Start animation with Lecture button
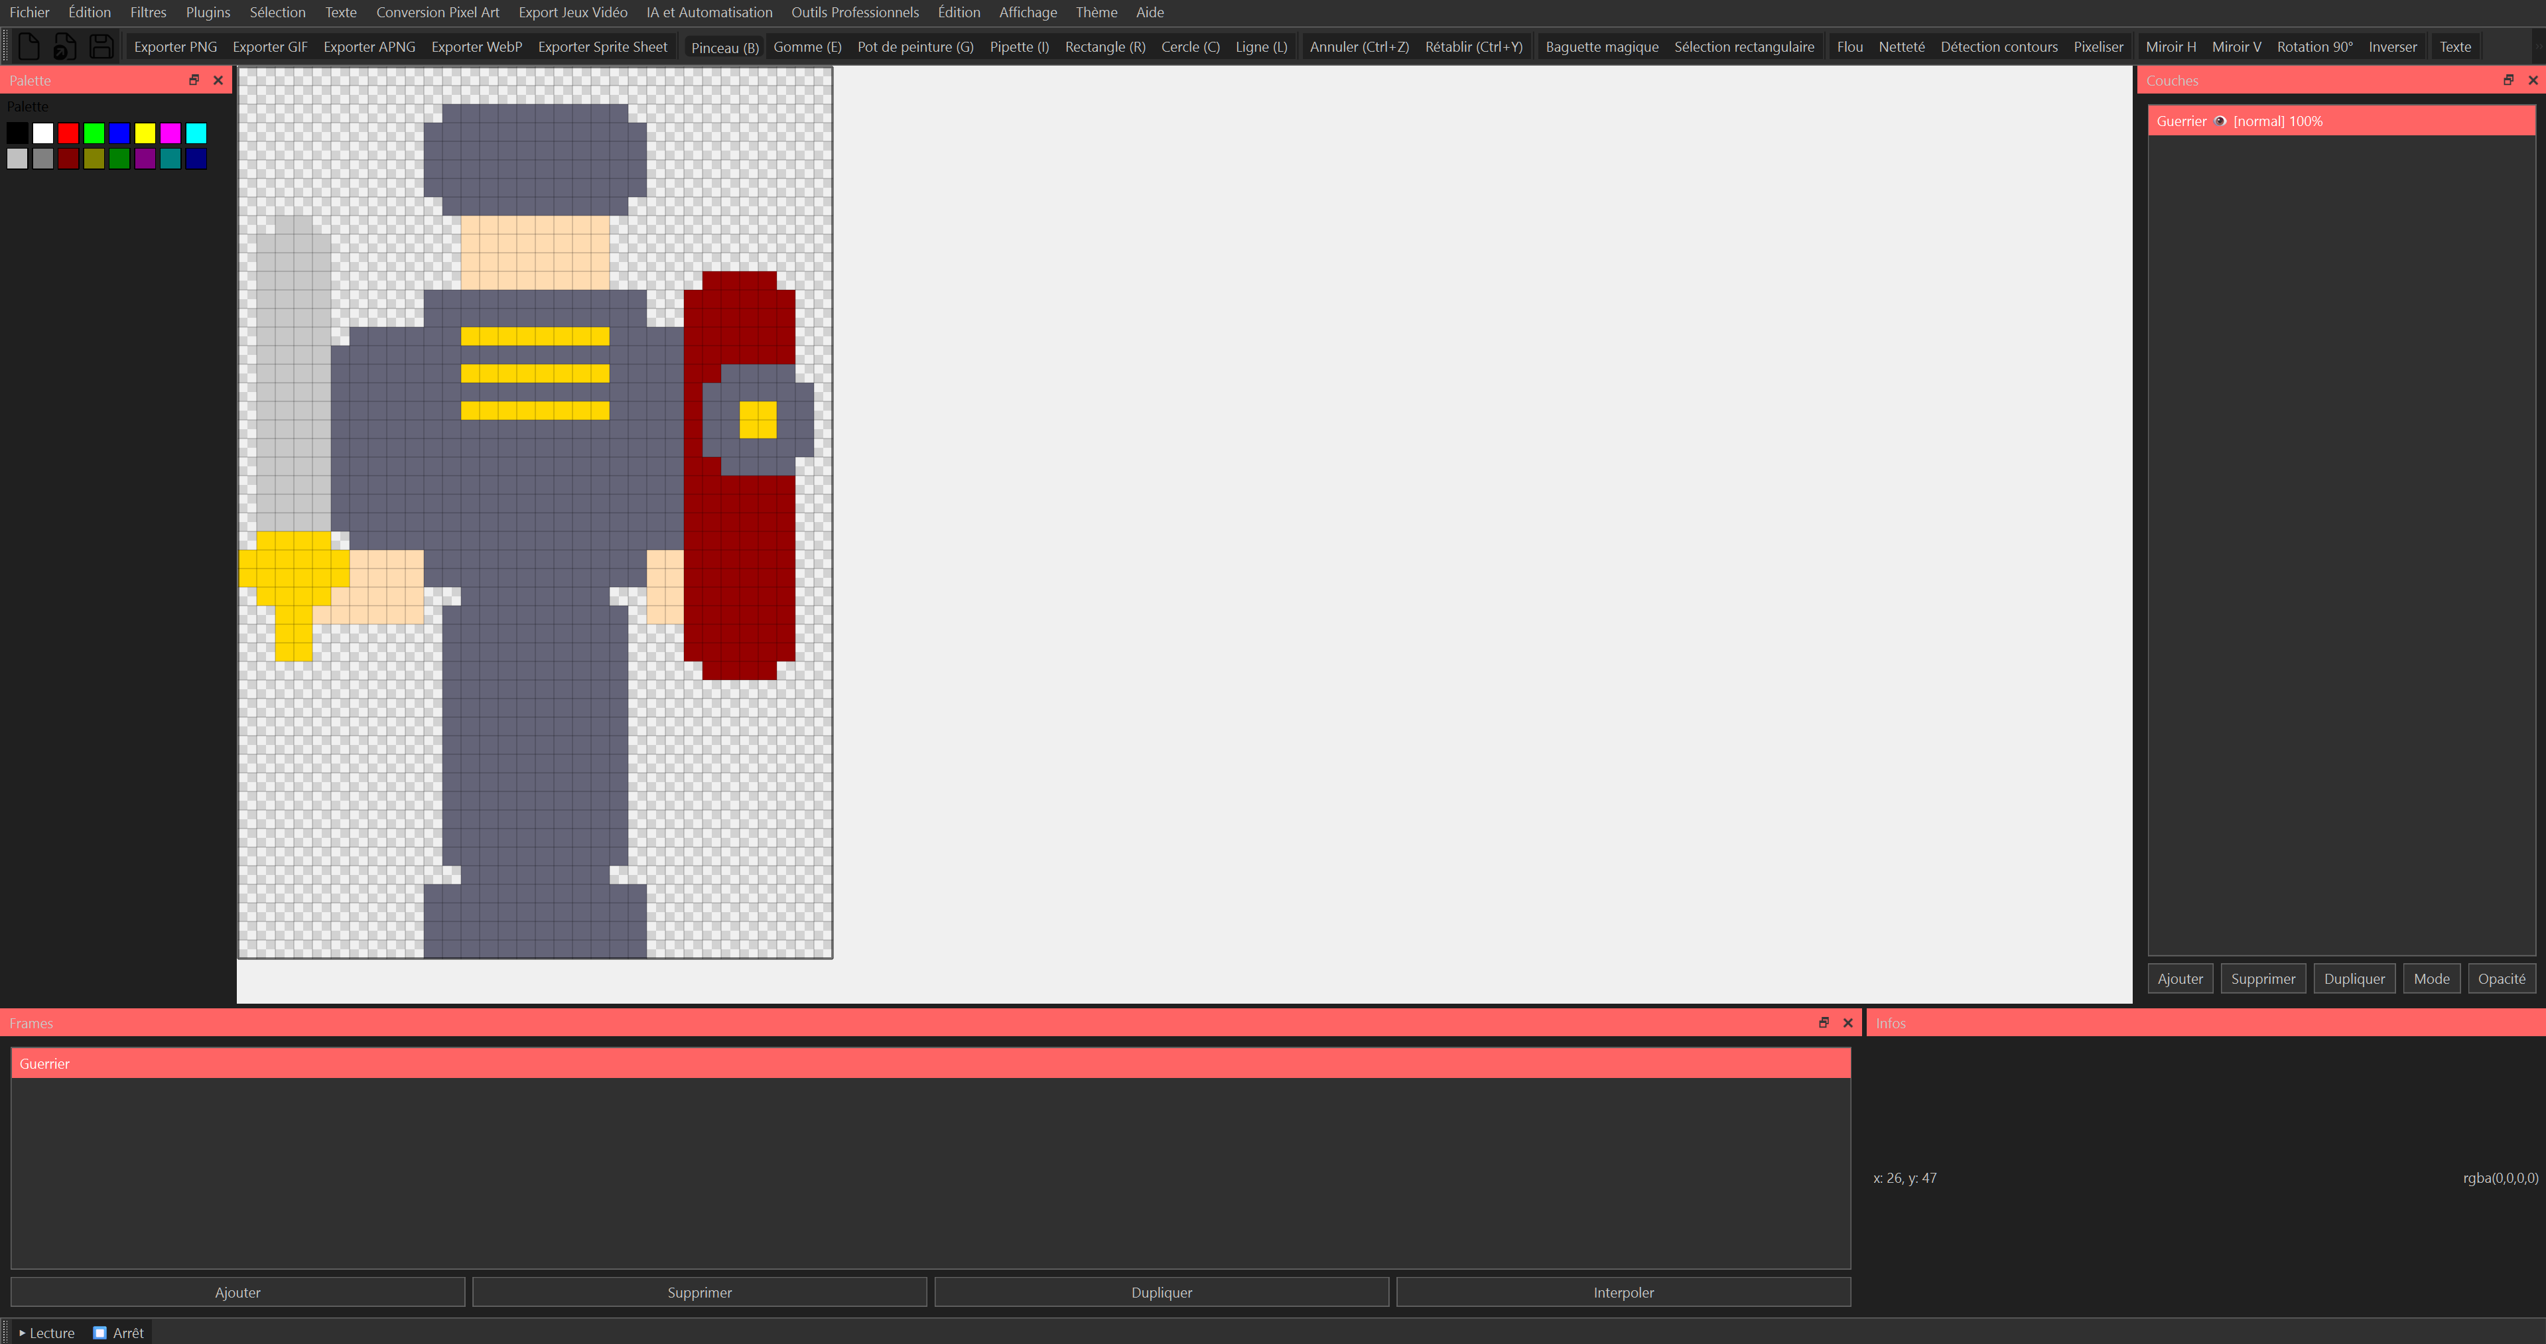 point(46,1332)
